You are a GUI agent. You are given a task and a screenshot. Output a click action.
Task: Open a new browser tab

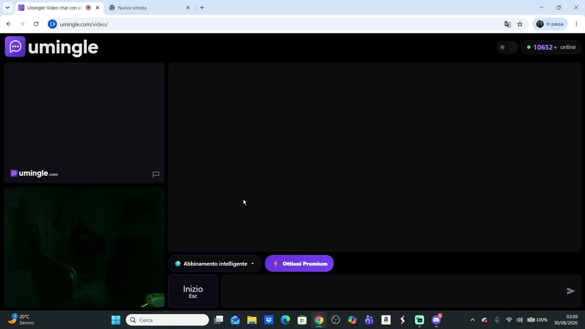[x=202, y=8]
